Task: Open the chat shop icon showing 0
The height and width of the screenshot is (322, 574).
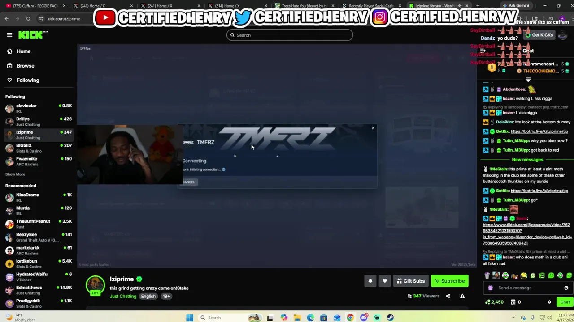Action: point(516,302)
